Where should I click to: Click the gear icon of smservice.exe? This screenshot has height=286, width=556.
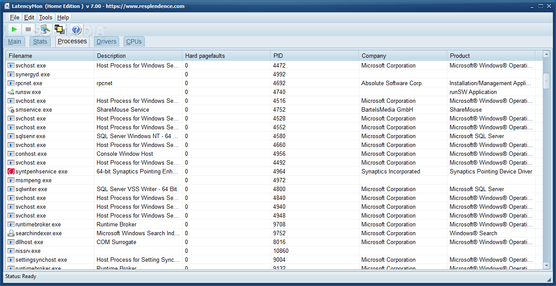(11, 109)
